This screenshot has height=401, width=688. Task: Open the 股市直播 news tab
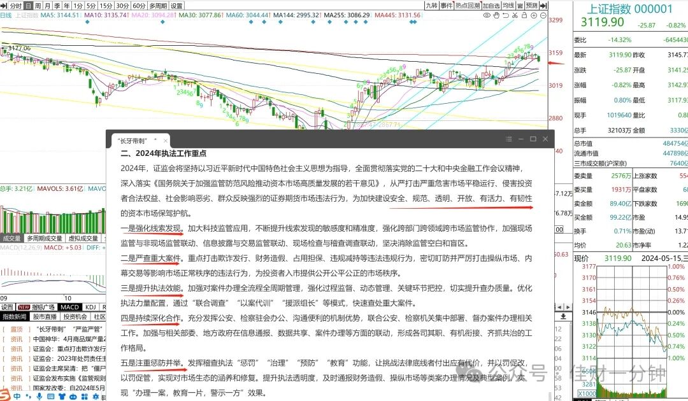(45, 317)
